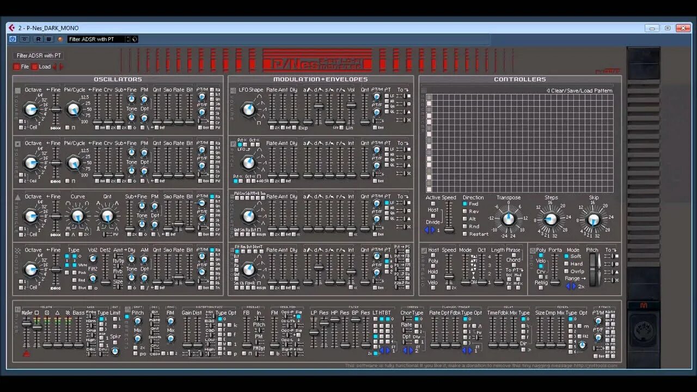Toggle the Noise oscillator enable icon
This screenshot has width=697, height=392.
tap(18, 250)
